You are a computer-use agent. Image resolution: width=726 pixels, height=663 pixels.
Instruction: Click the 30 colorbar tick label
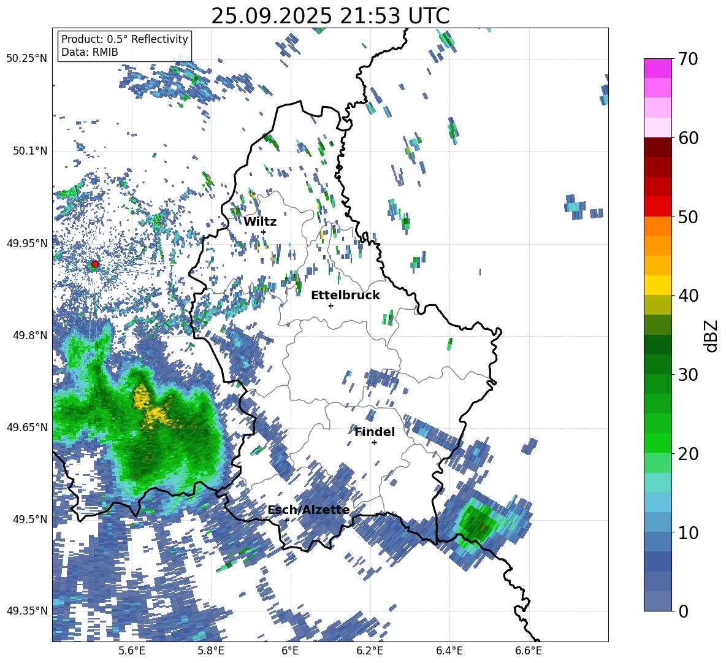tap(687, 374)
